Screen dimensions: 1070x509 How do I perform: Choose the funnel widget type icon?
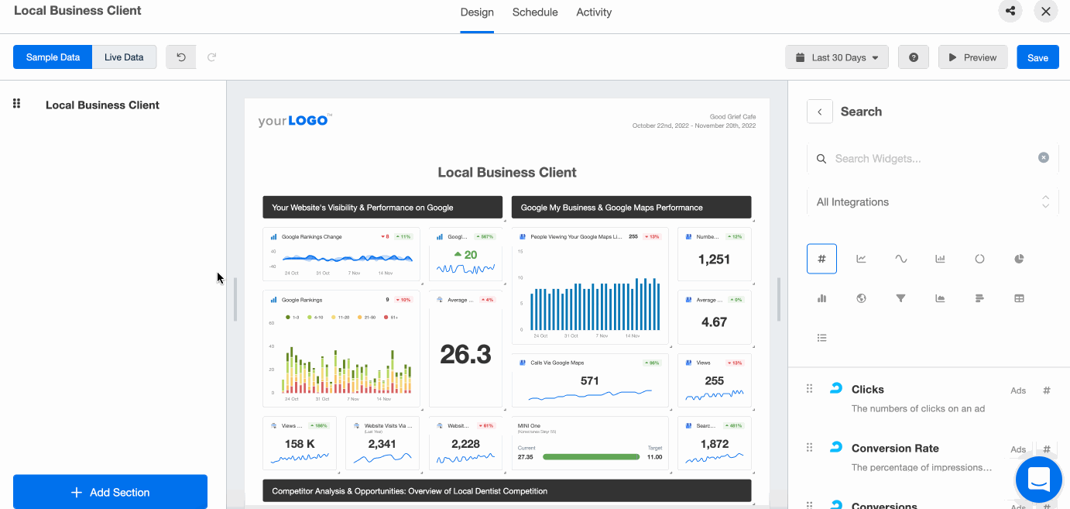pos(900,298)
